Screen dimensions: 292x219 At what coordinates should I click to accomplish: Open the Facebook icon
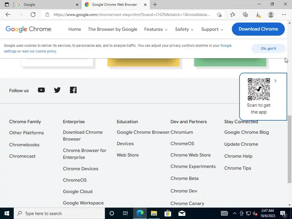73,90
